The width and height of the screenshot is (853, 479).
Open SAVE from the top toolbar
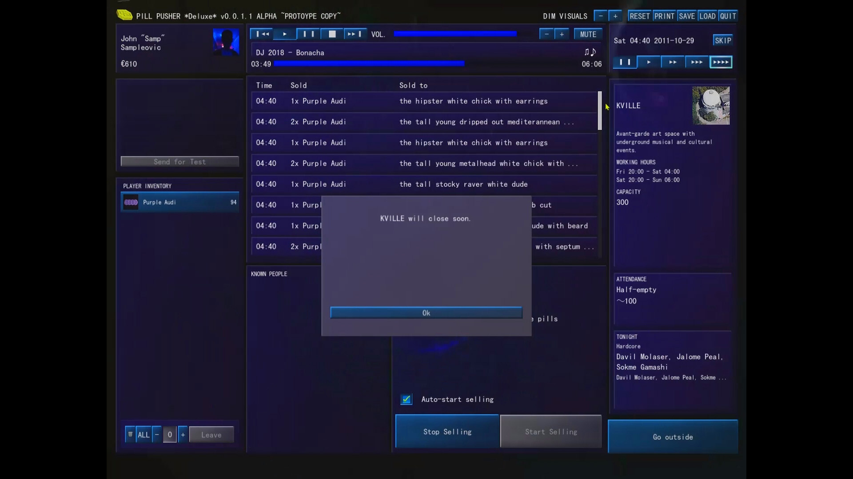(686, 16)
